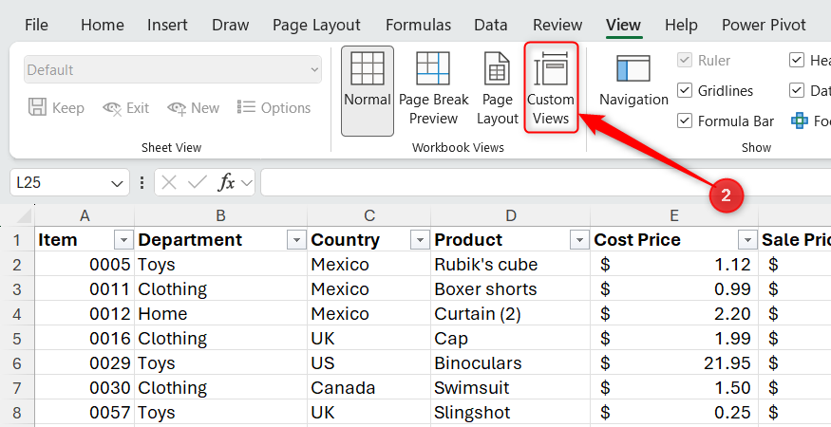Image resolution: width=831 pixels, height=427 pixels.
Task: Open the File tab
Action: 37,25
